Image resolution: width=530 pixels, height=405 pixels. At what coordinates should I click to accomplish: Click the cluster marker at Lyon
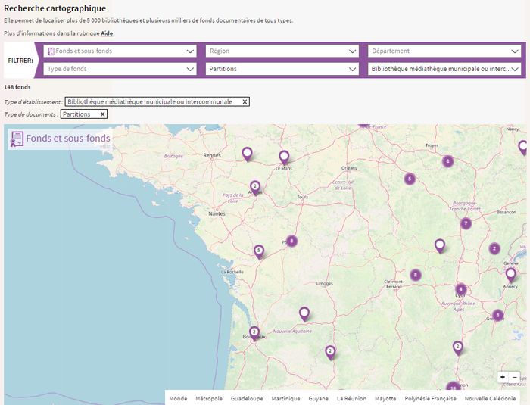pyautogui.click(x=460, y=289)
